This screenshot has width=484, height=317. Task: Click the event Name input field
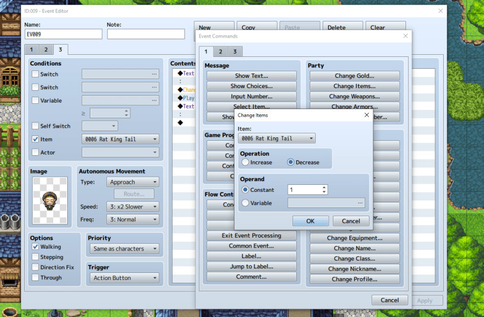click(63, 34)
